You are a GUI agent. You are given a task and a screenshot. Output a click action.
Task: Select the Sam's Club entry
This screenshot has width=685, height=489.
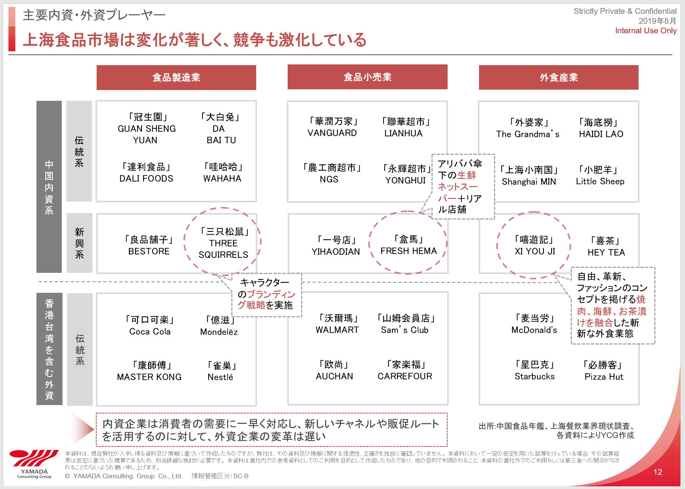pyautogui.click(x=405, y=324)
